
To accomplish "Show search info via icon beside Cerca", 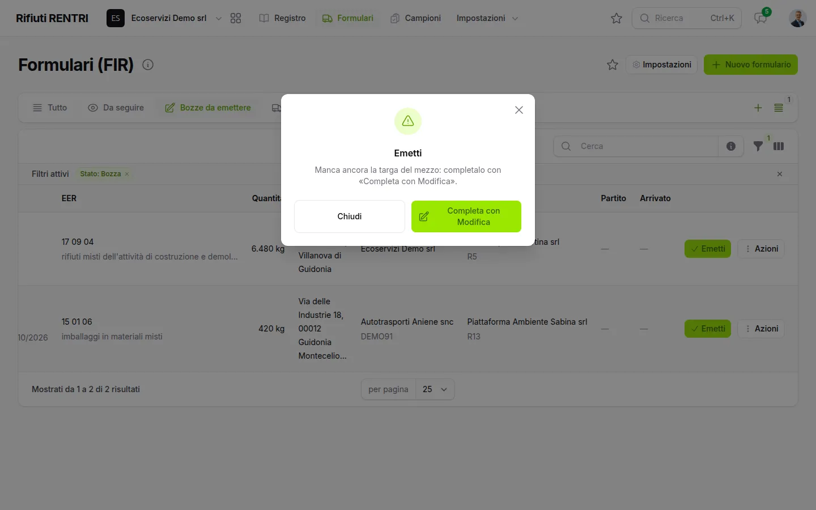I will (x=731, y=146).
